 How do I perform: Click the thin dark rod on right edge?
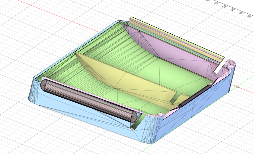coord(195,96)
